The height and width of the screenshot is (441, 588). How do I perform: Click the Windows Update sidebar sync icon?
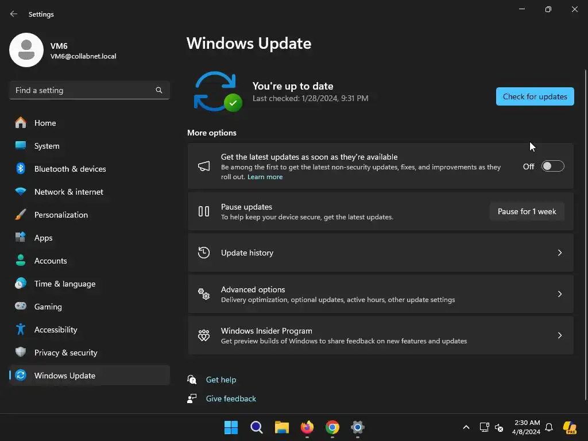tap(21, 375)
